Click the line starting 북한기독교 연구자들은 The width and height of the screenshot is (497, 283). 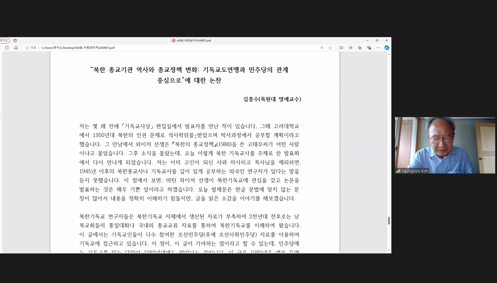189,217
